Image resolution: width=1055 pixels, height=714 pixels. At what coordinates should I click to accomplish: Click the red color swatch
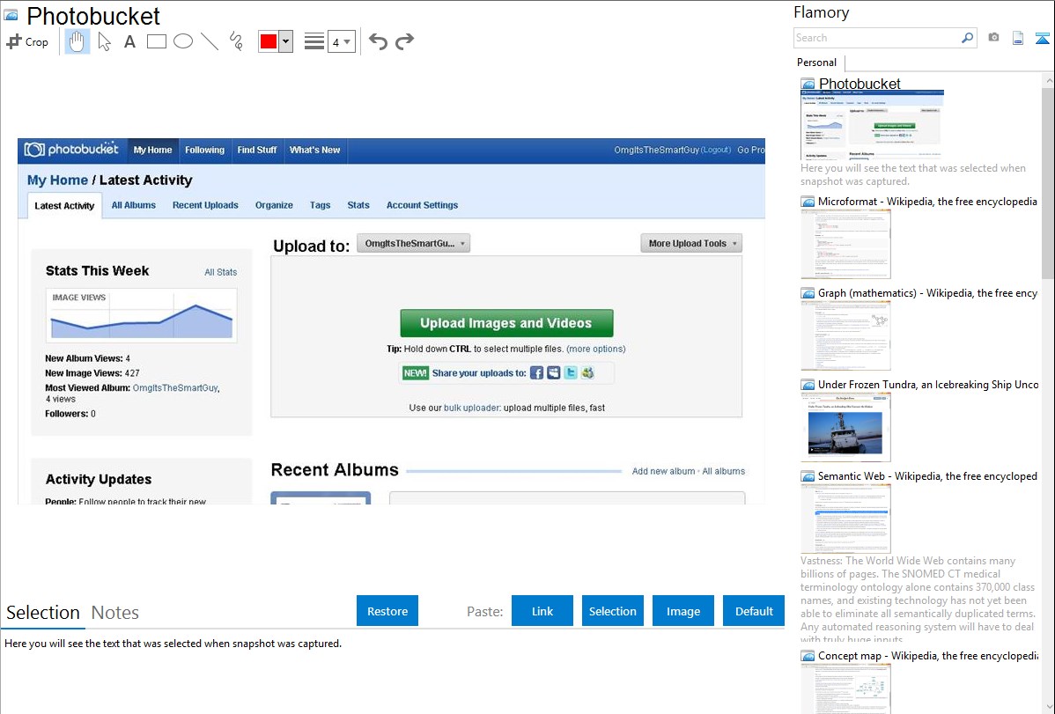tap(268, 41)
